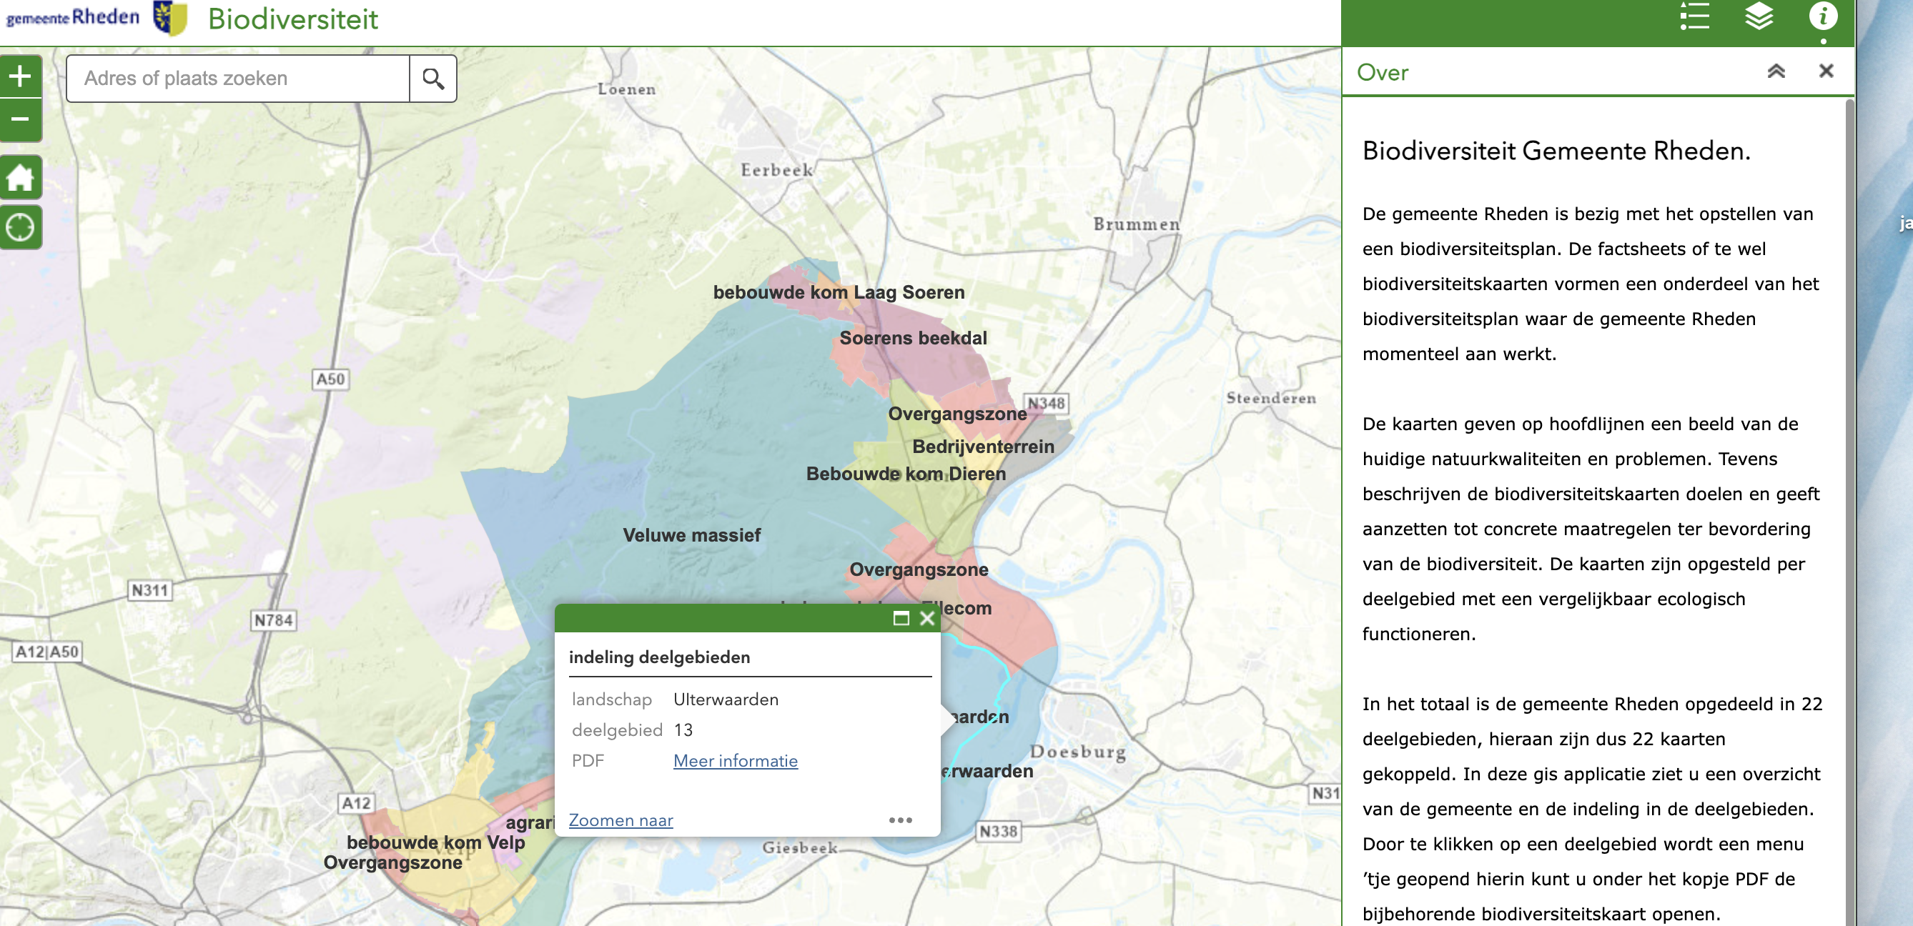The height and width of the screenshot is (926, 1913).
Task: Click the zoom in plus button
Action: pyautogui.click(x=20, y=76)
